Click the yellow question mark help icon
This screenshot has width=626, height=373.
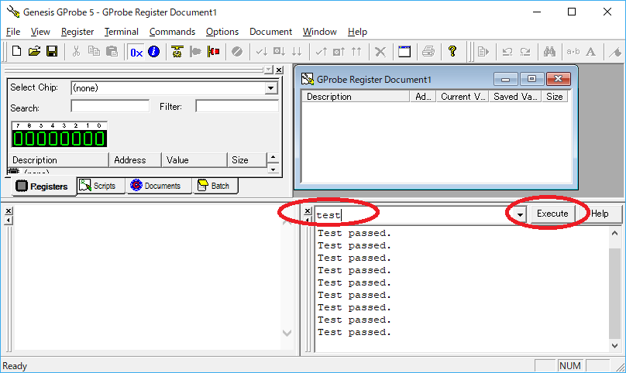pos(452,52)
